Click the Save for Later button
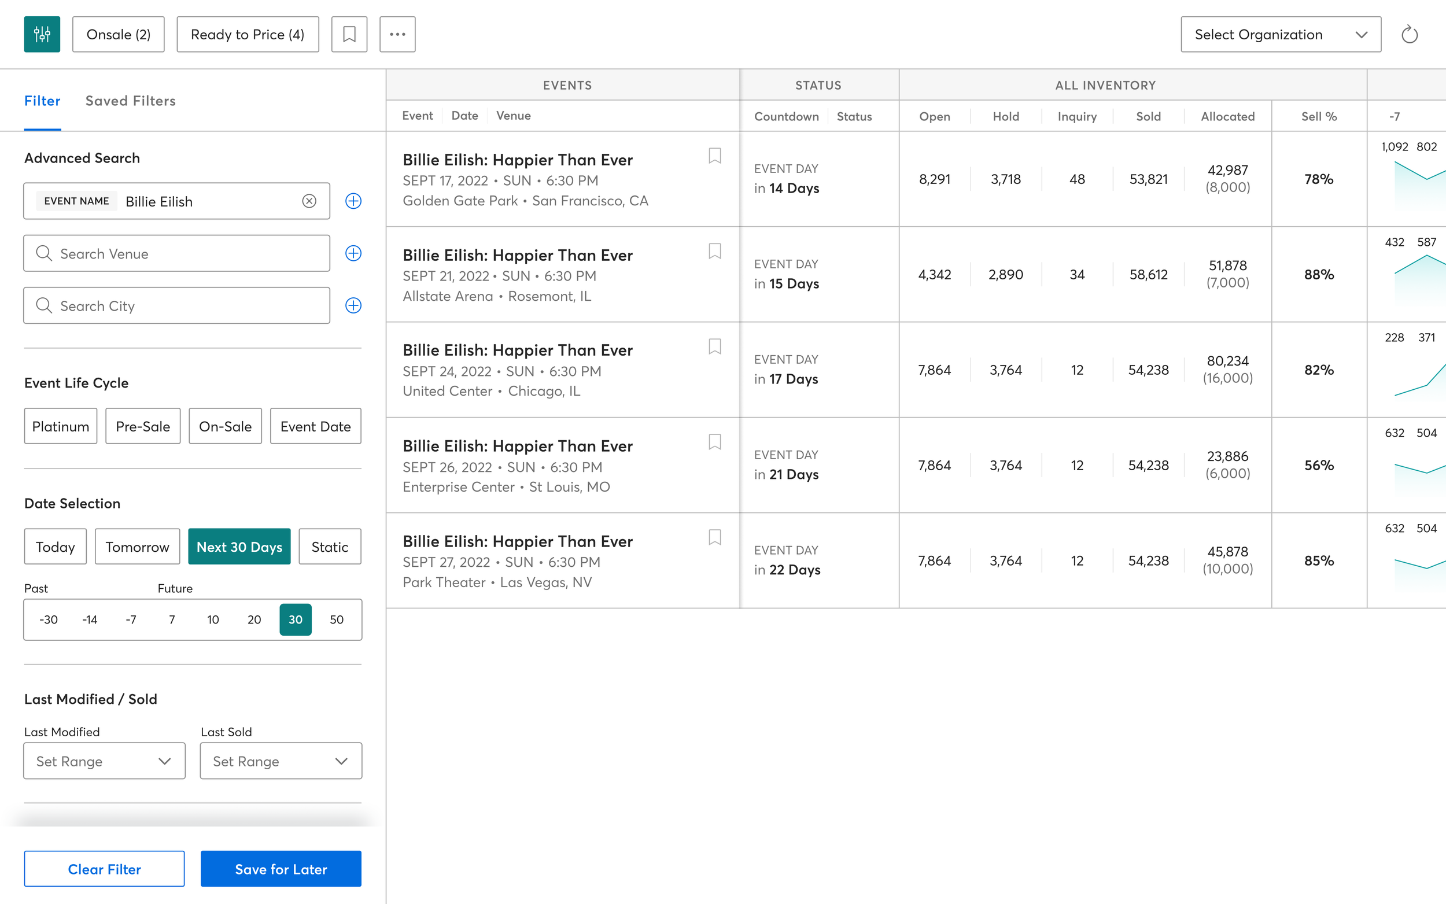The height and width of the screenshot is (904, 1446). point(281,869)
